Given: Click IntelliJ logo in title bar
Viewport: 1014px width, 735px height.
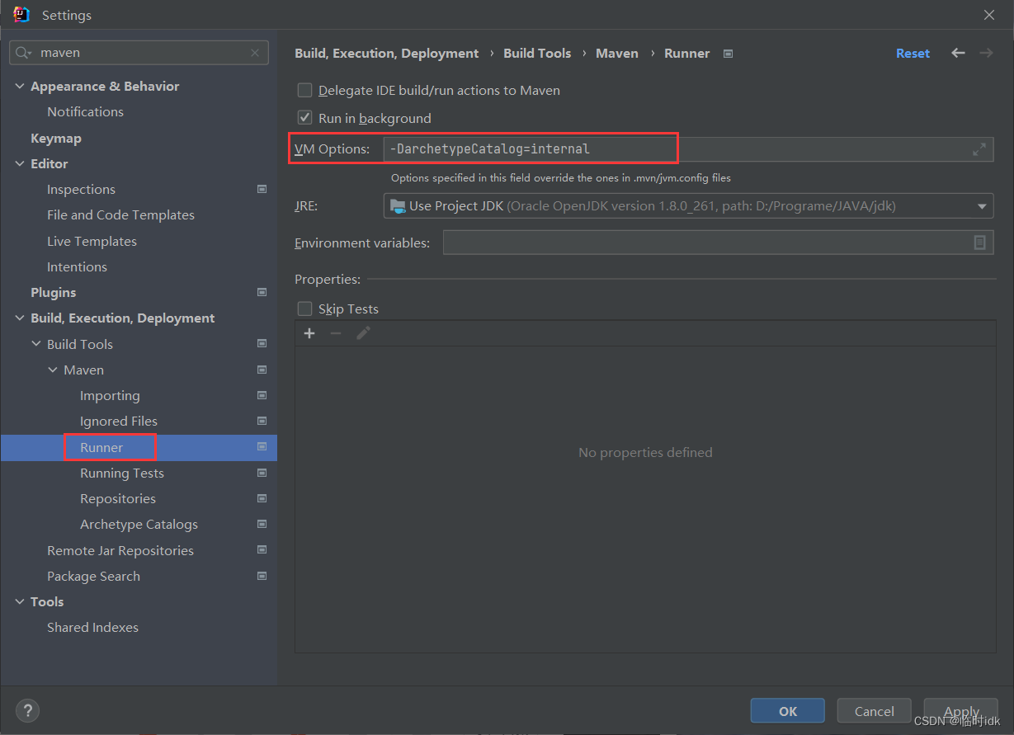Looking at the screenshot, I should click(x=21, y=15).
